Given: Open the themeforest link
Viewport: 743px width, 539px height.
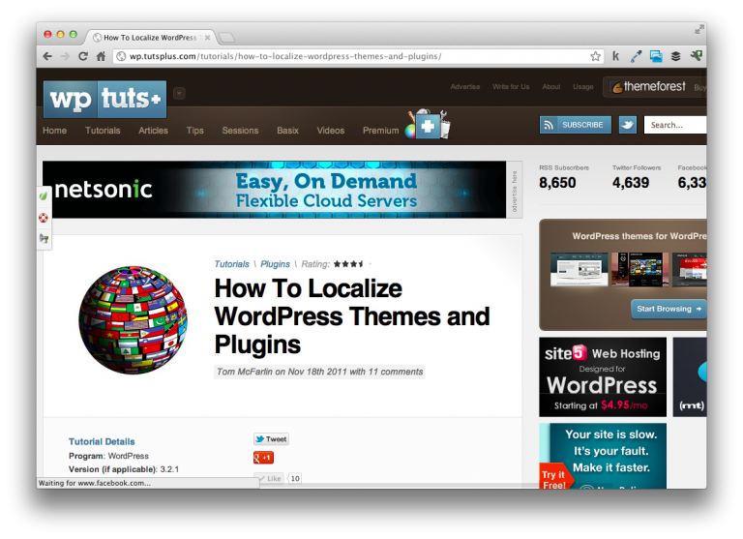Looking at the screenshot, I should [x=648, y=87].
